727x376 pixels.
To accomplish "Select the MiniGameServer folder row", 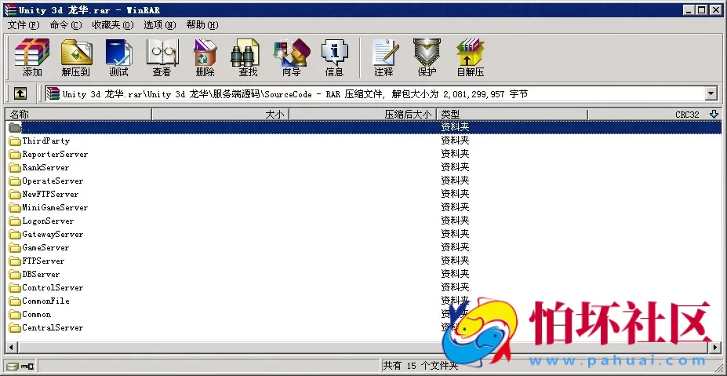I will click(364, 207).
